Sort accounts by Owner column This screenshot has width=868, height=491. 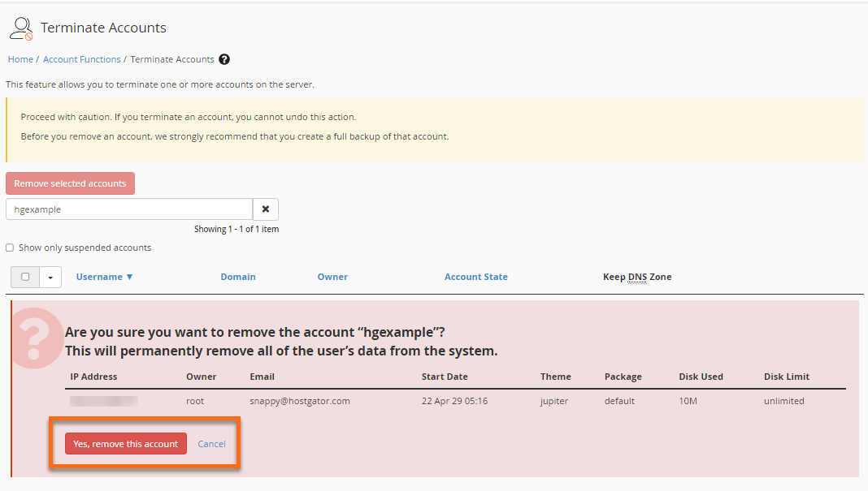332,276
